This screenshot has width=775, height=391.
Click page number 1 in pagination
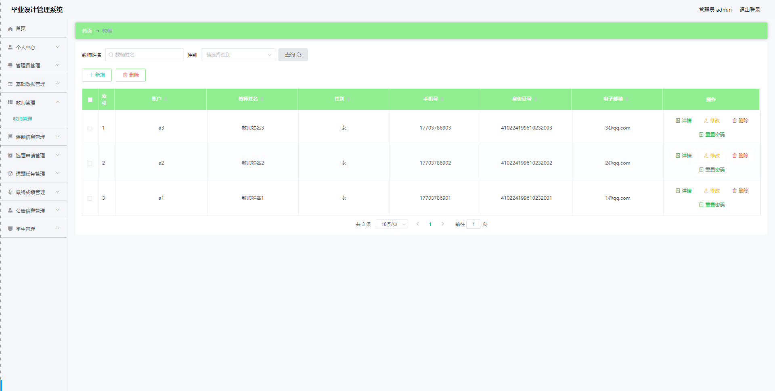tap(430, 224)
